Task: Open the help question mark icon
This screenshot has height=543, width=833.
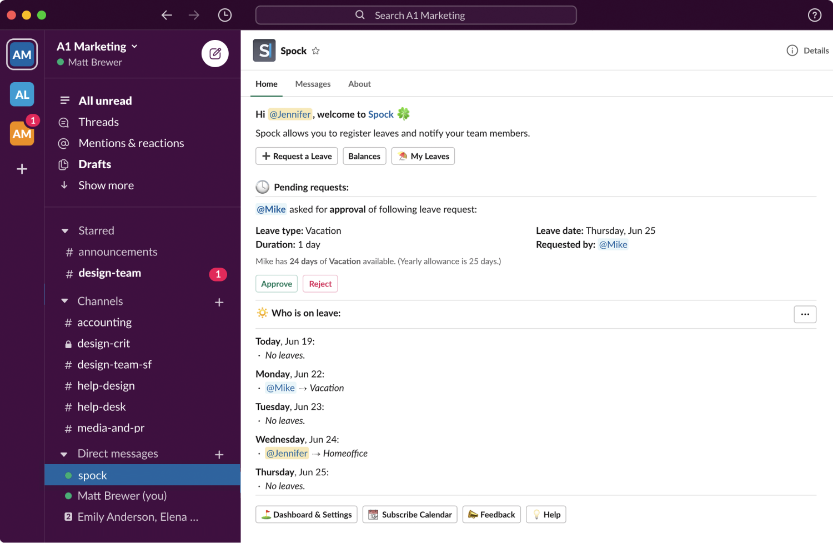Action: [x=814, y=15]
